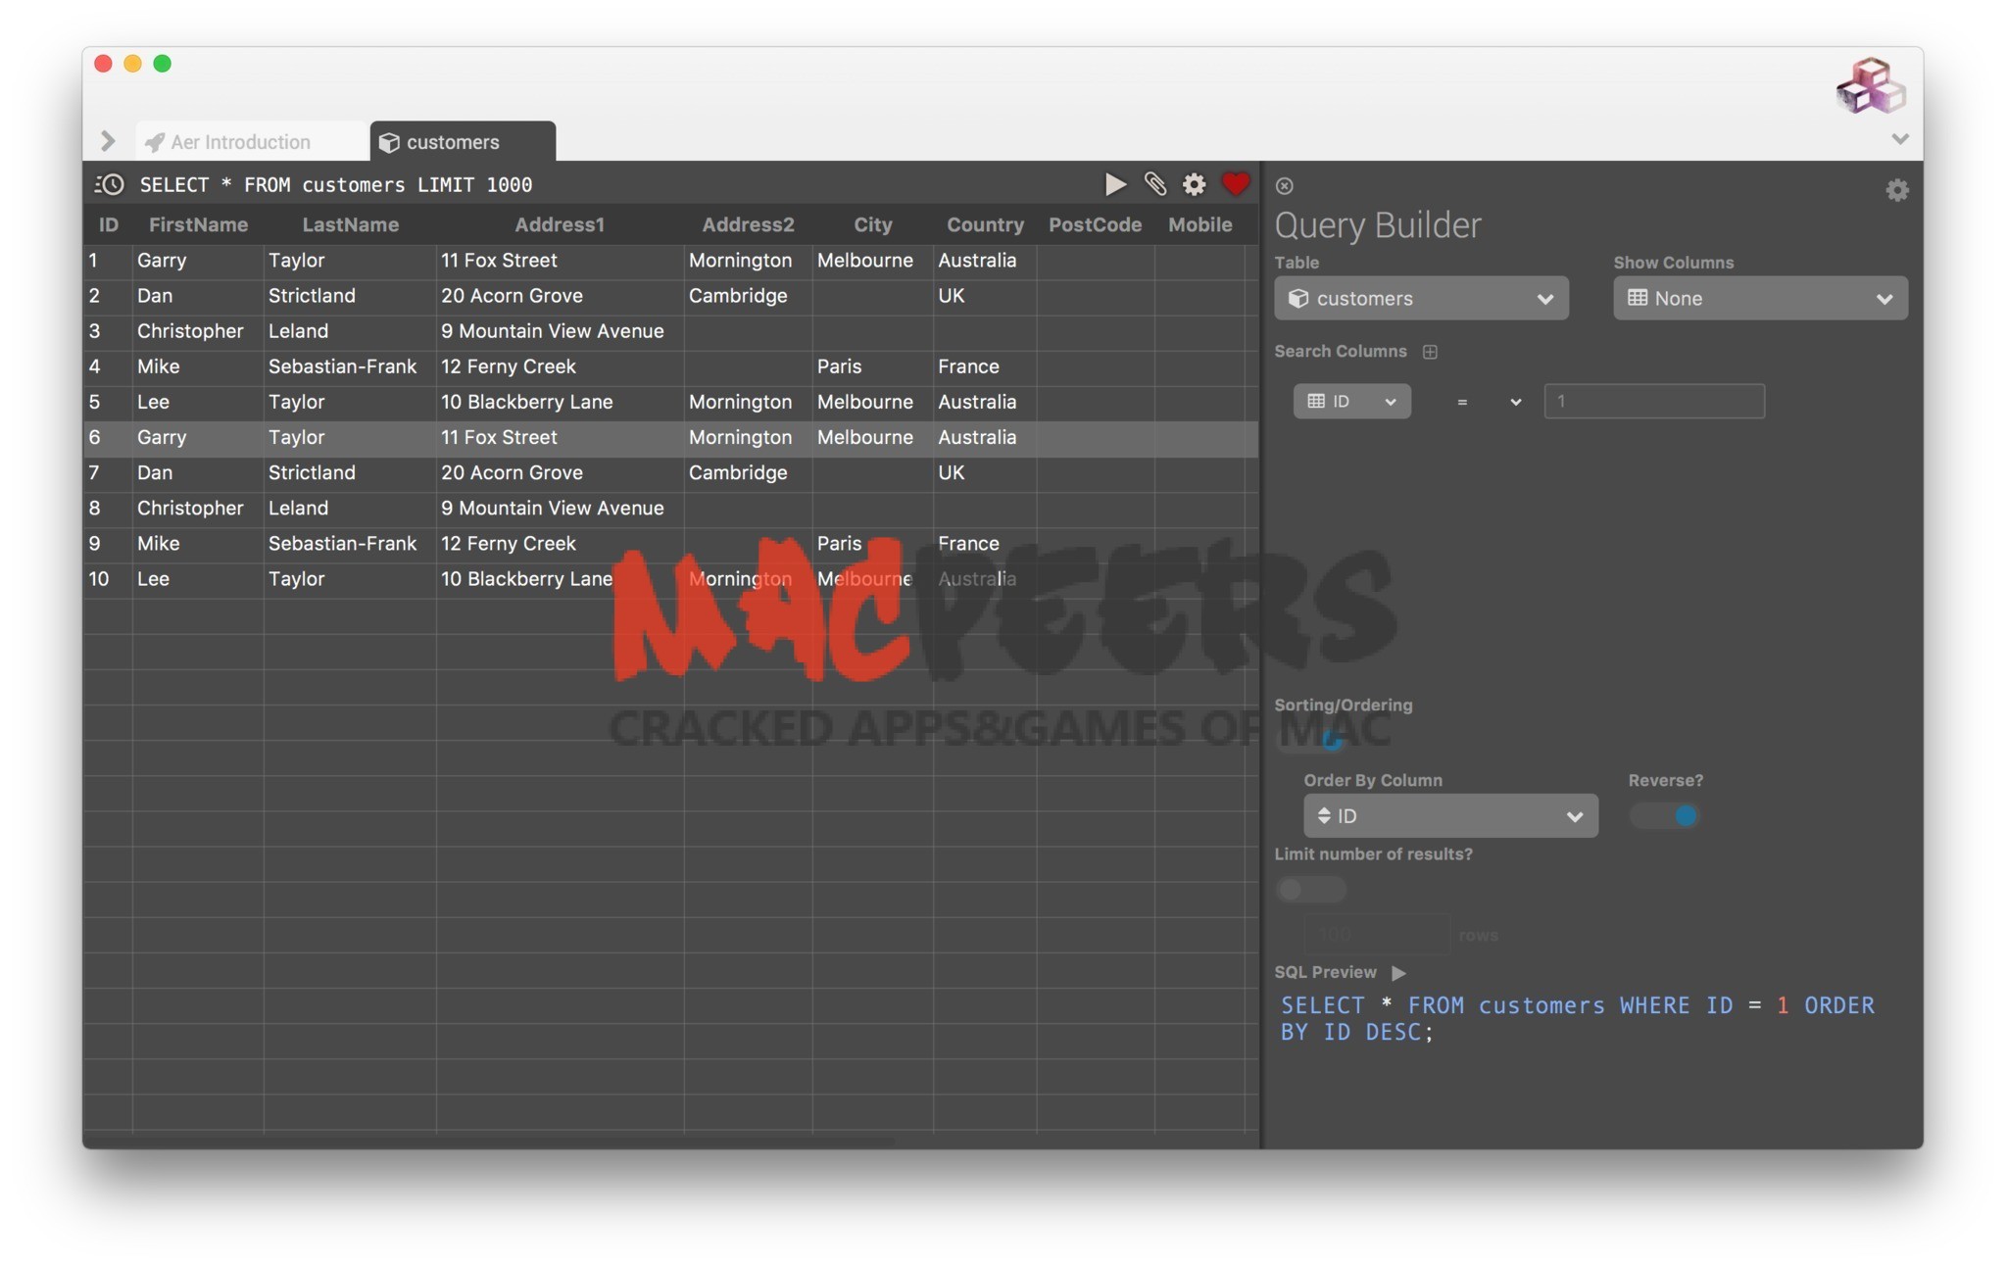
Task: Click the paperclip attachment icon
Action: [x=1154, y=184]
